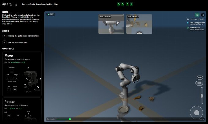Image resolution: width=208 pixels, height=124 pixels.
Task: Click the Left arrow key button
Action: [x=7, y=78]
